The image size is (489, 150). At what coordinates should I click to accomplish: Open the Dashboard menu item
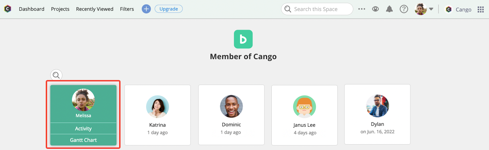pos(31,9)
